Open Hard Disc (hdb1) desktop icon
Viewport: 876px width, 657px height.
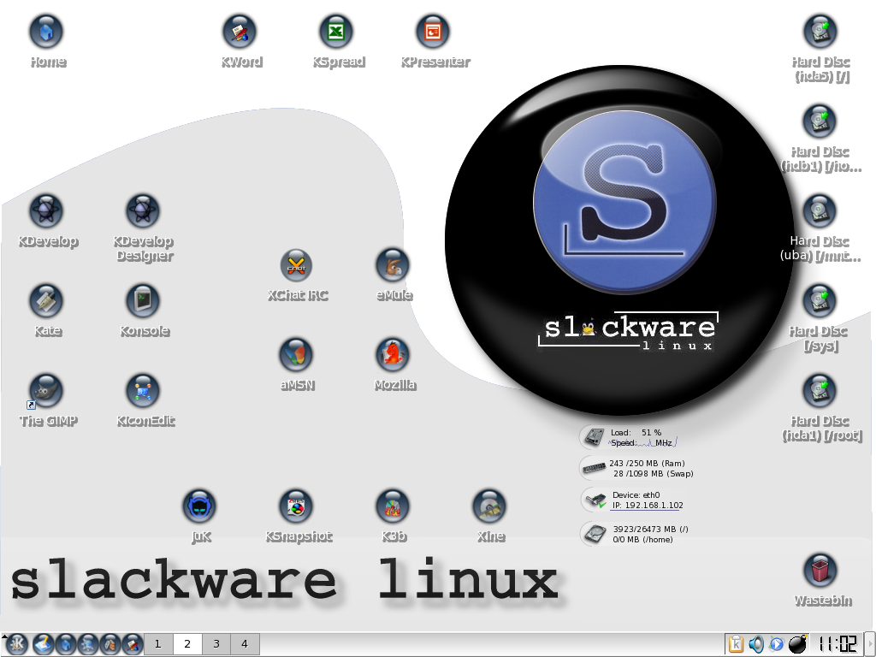820,121
